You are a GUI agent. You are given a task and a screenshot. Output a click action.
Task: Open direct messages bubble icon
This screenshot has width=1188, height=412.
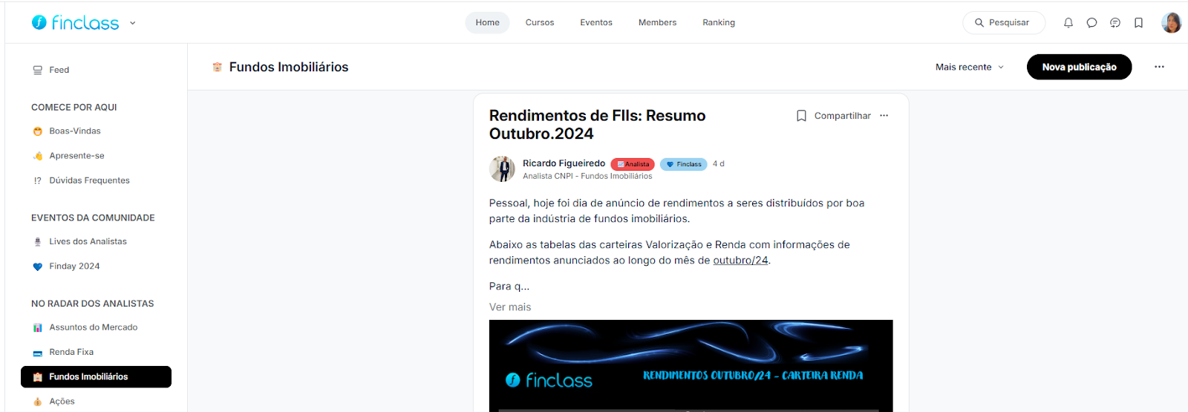point(1091,23)
